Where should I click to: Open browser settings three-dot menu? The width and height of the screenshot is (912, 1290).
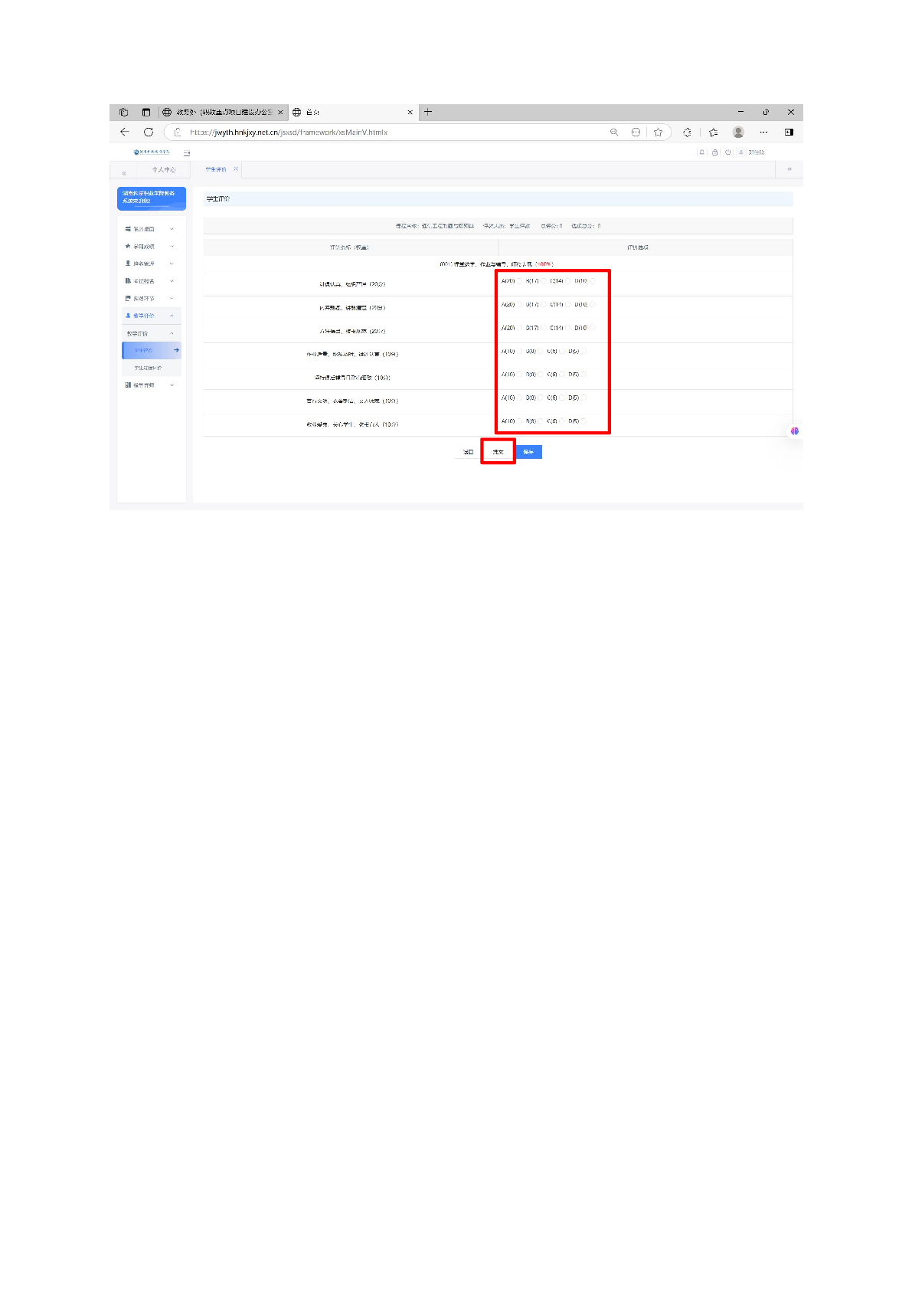[x=763, y=133]
